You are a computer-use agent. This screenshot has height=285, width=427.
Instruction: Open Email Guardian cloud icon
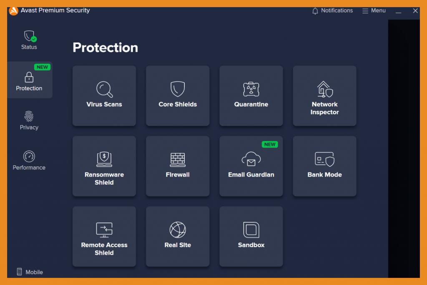(251, 160)
